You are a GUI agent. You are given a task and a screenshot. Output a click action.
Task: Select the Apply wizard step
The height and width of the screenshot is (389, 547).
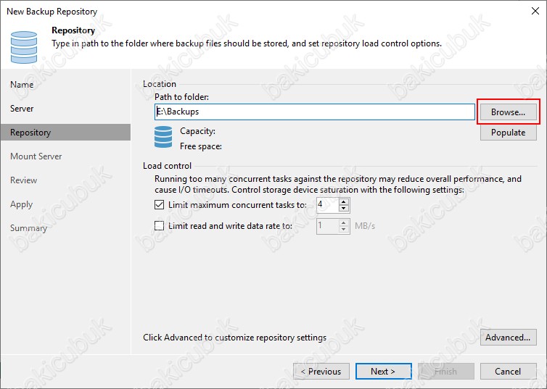pyautogui.click(x=21, y=204)
